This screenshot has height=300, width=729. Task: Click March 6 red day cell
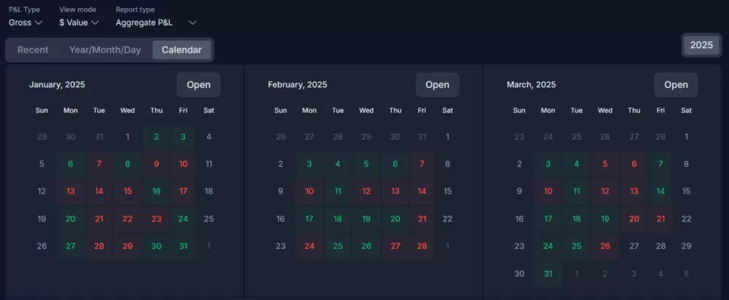pyautogui.click(x=634, y=164)
